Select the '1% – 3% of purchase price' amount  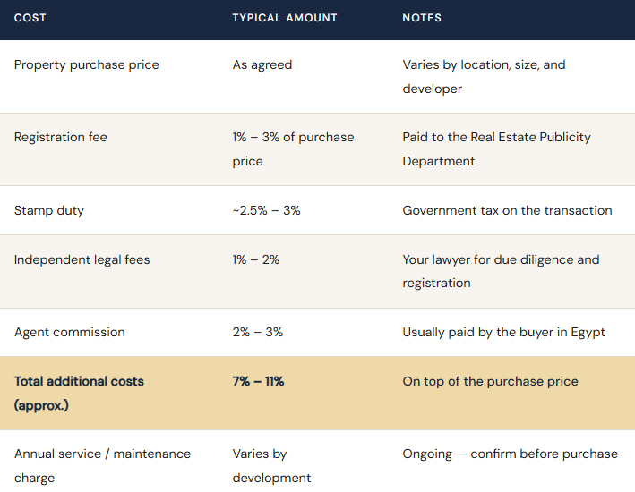293,149
